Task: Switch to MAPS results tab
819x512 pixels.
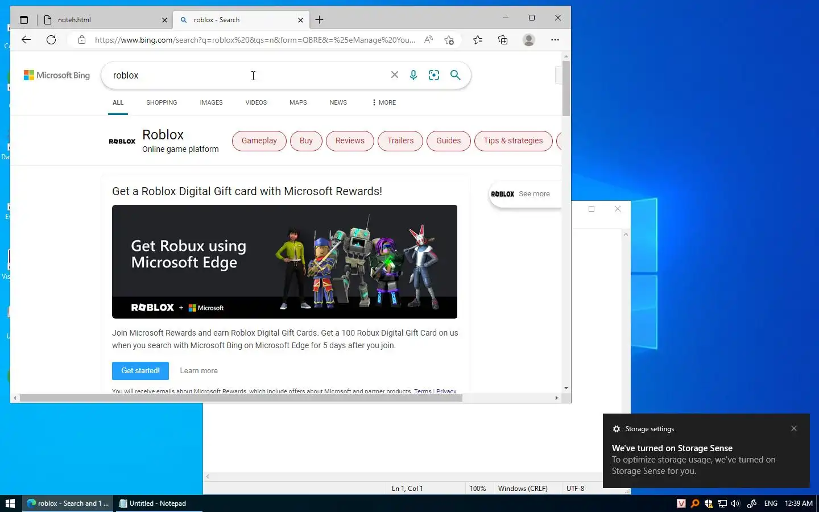Action: [x=298, y=102]
